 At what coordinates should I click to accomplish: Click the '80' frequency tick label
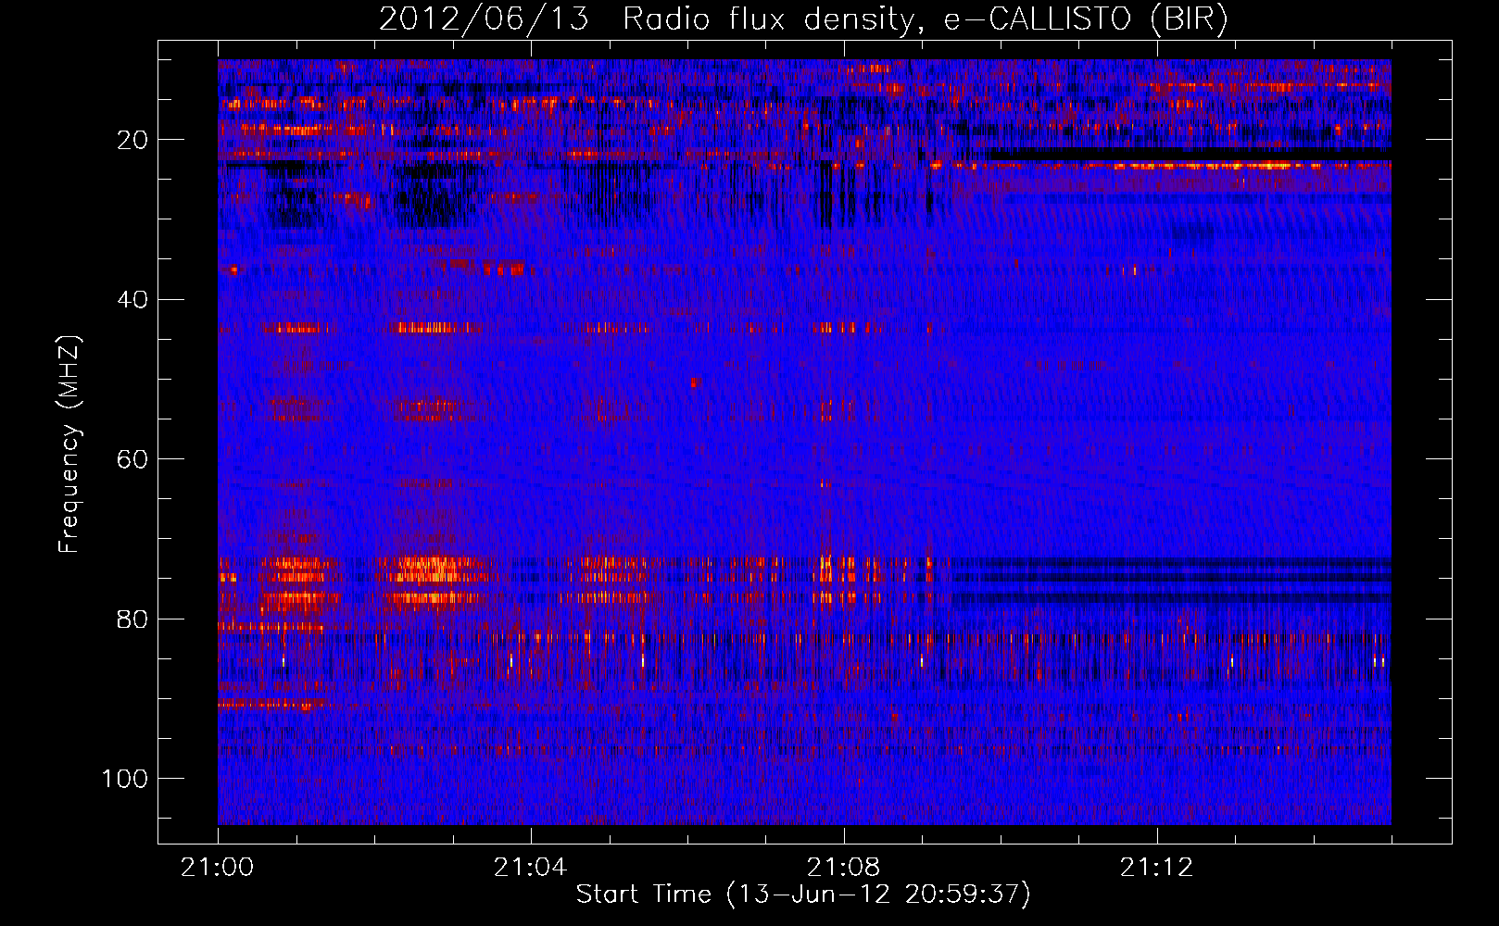tap(133, 619)
